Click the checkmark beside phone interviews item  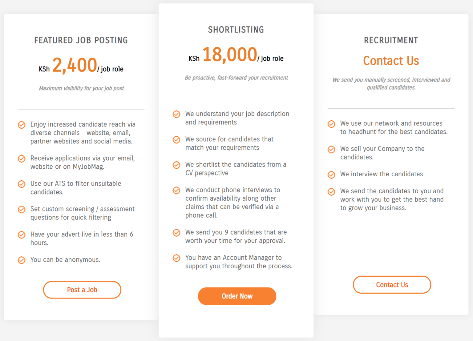(176, 190)
